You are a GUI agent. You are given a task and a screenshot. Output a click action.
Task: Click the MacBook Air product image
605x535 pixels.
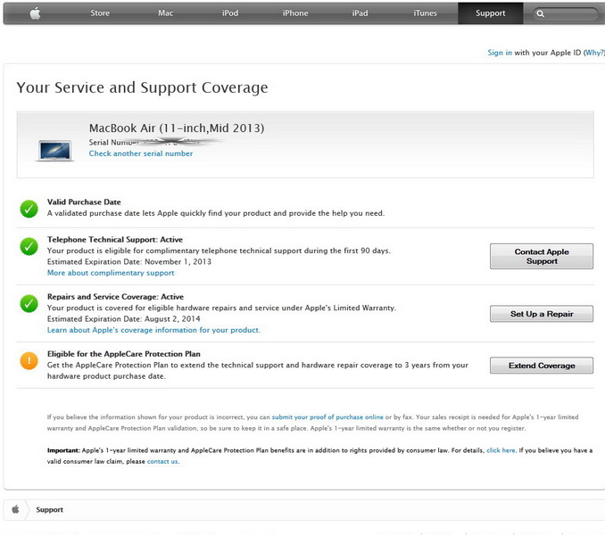tap(55, 151)
